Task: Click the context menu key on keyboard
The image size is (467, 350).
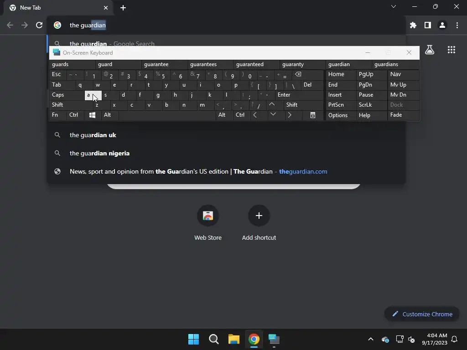Action: 313,115
